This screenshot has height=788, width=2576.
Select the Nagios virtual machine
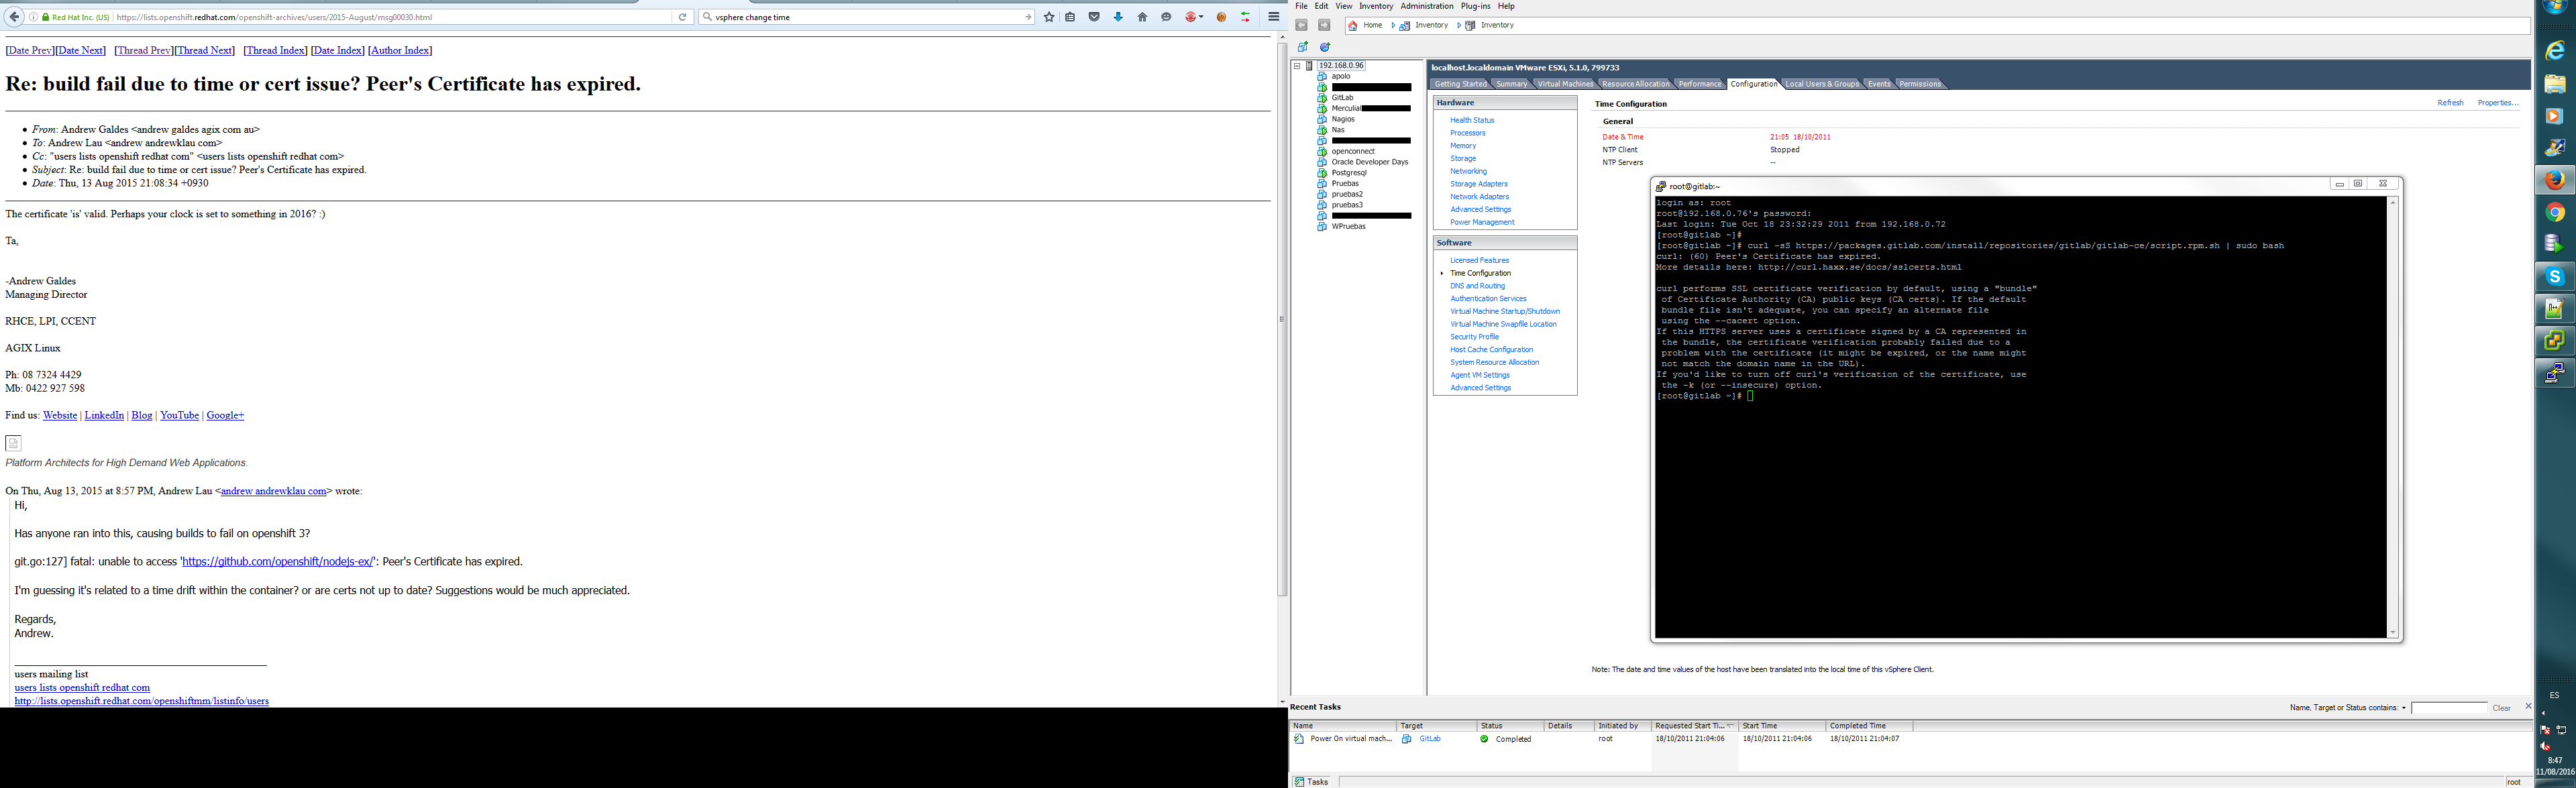[x=1343, y=119]
